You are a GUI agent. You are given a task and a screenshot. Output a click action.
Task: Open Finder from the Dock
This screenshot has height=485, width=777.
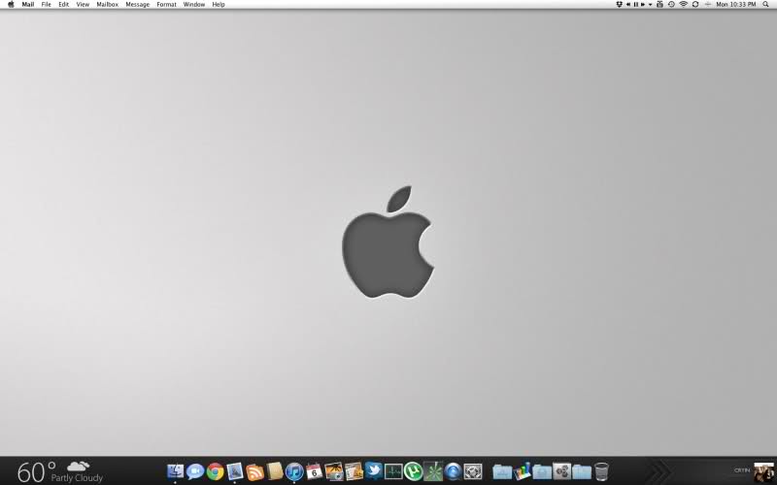coord(175,471)
